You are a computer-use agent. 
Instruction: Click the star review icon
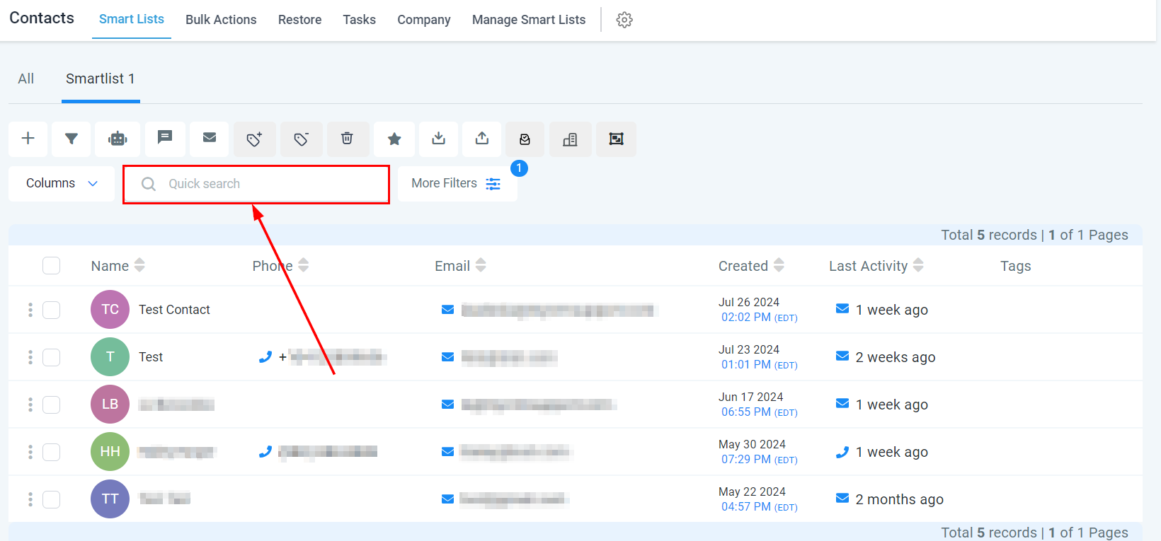(x=394, y=139)
